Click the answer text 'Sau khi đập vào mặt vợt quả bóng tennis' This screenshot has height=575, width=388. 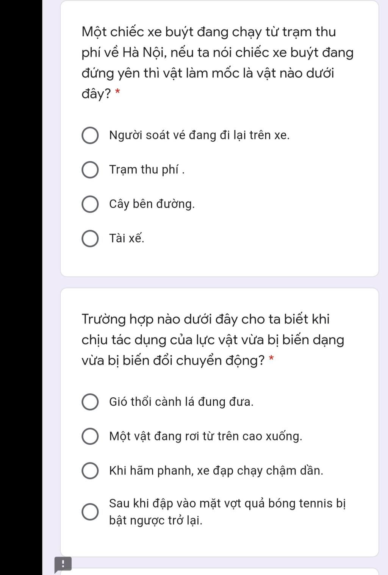222,503
